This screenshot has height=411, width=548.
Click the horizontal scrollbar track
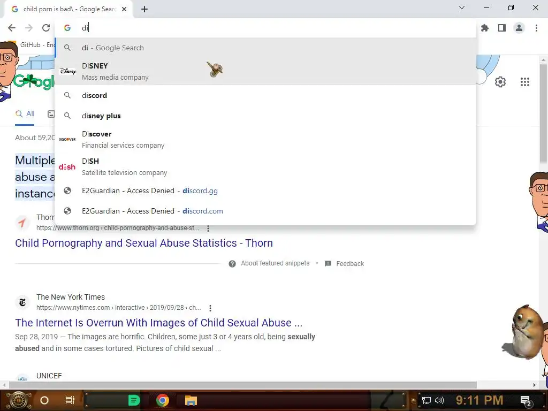pos(243,385)
